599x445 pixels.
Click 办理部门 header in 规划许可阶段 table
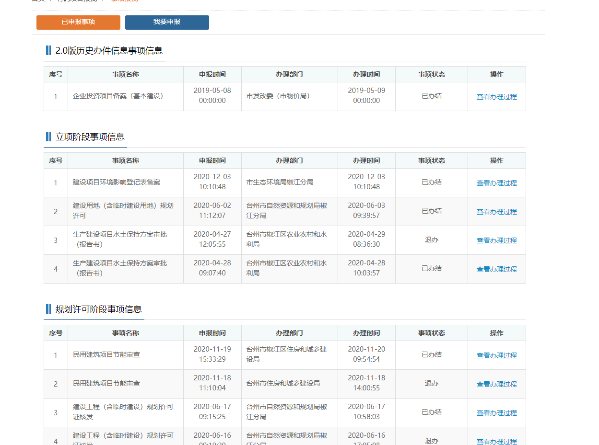click(x=289, y=333)
